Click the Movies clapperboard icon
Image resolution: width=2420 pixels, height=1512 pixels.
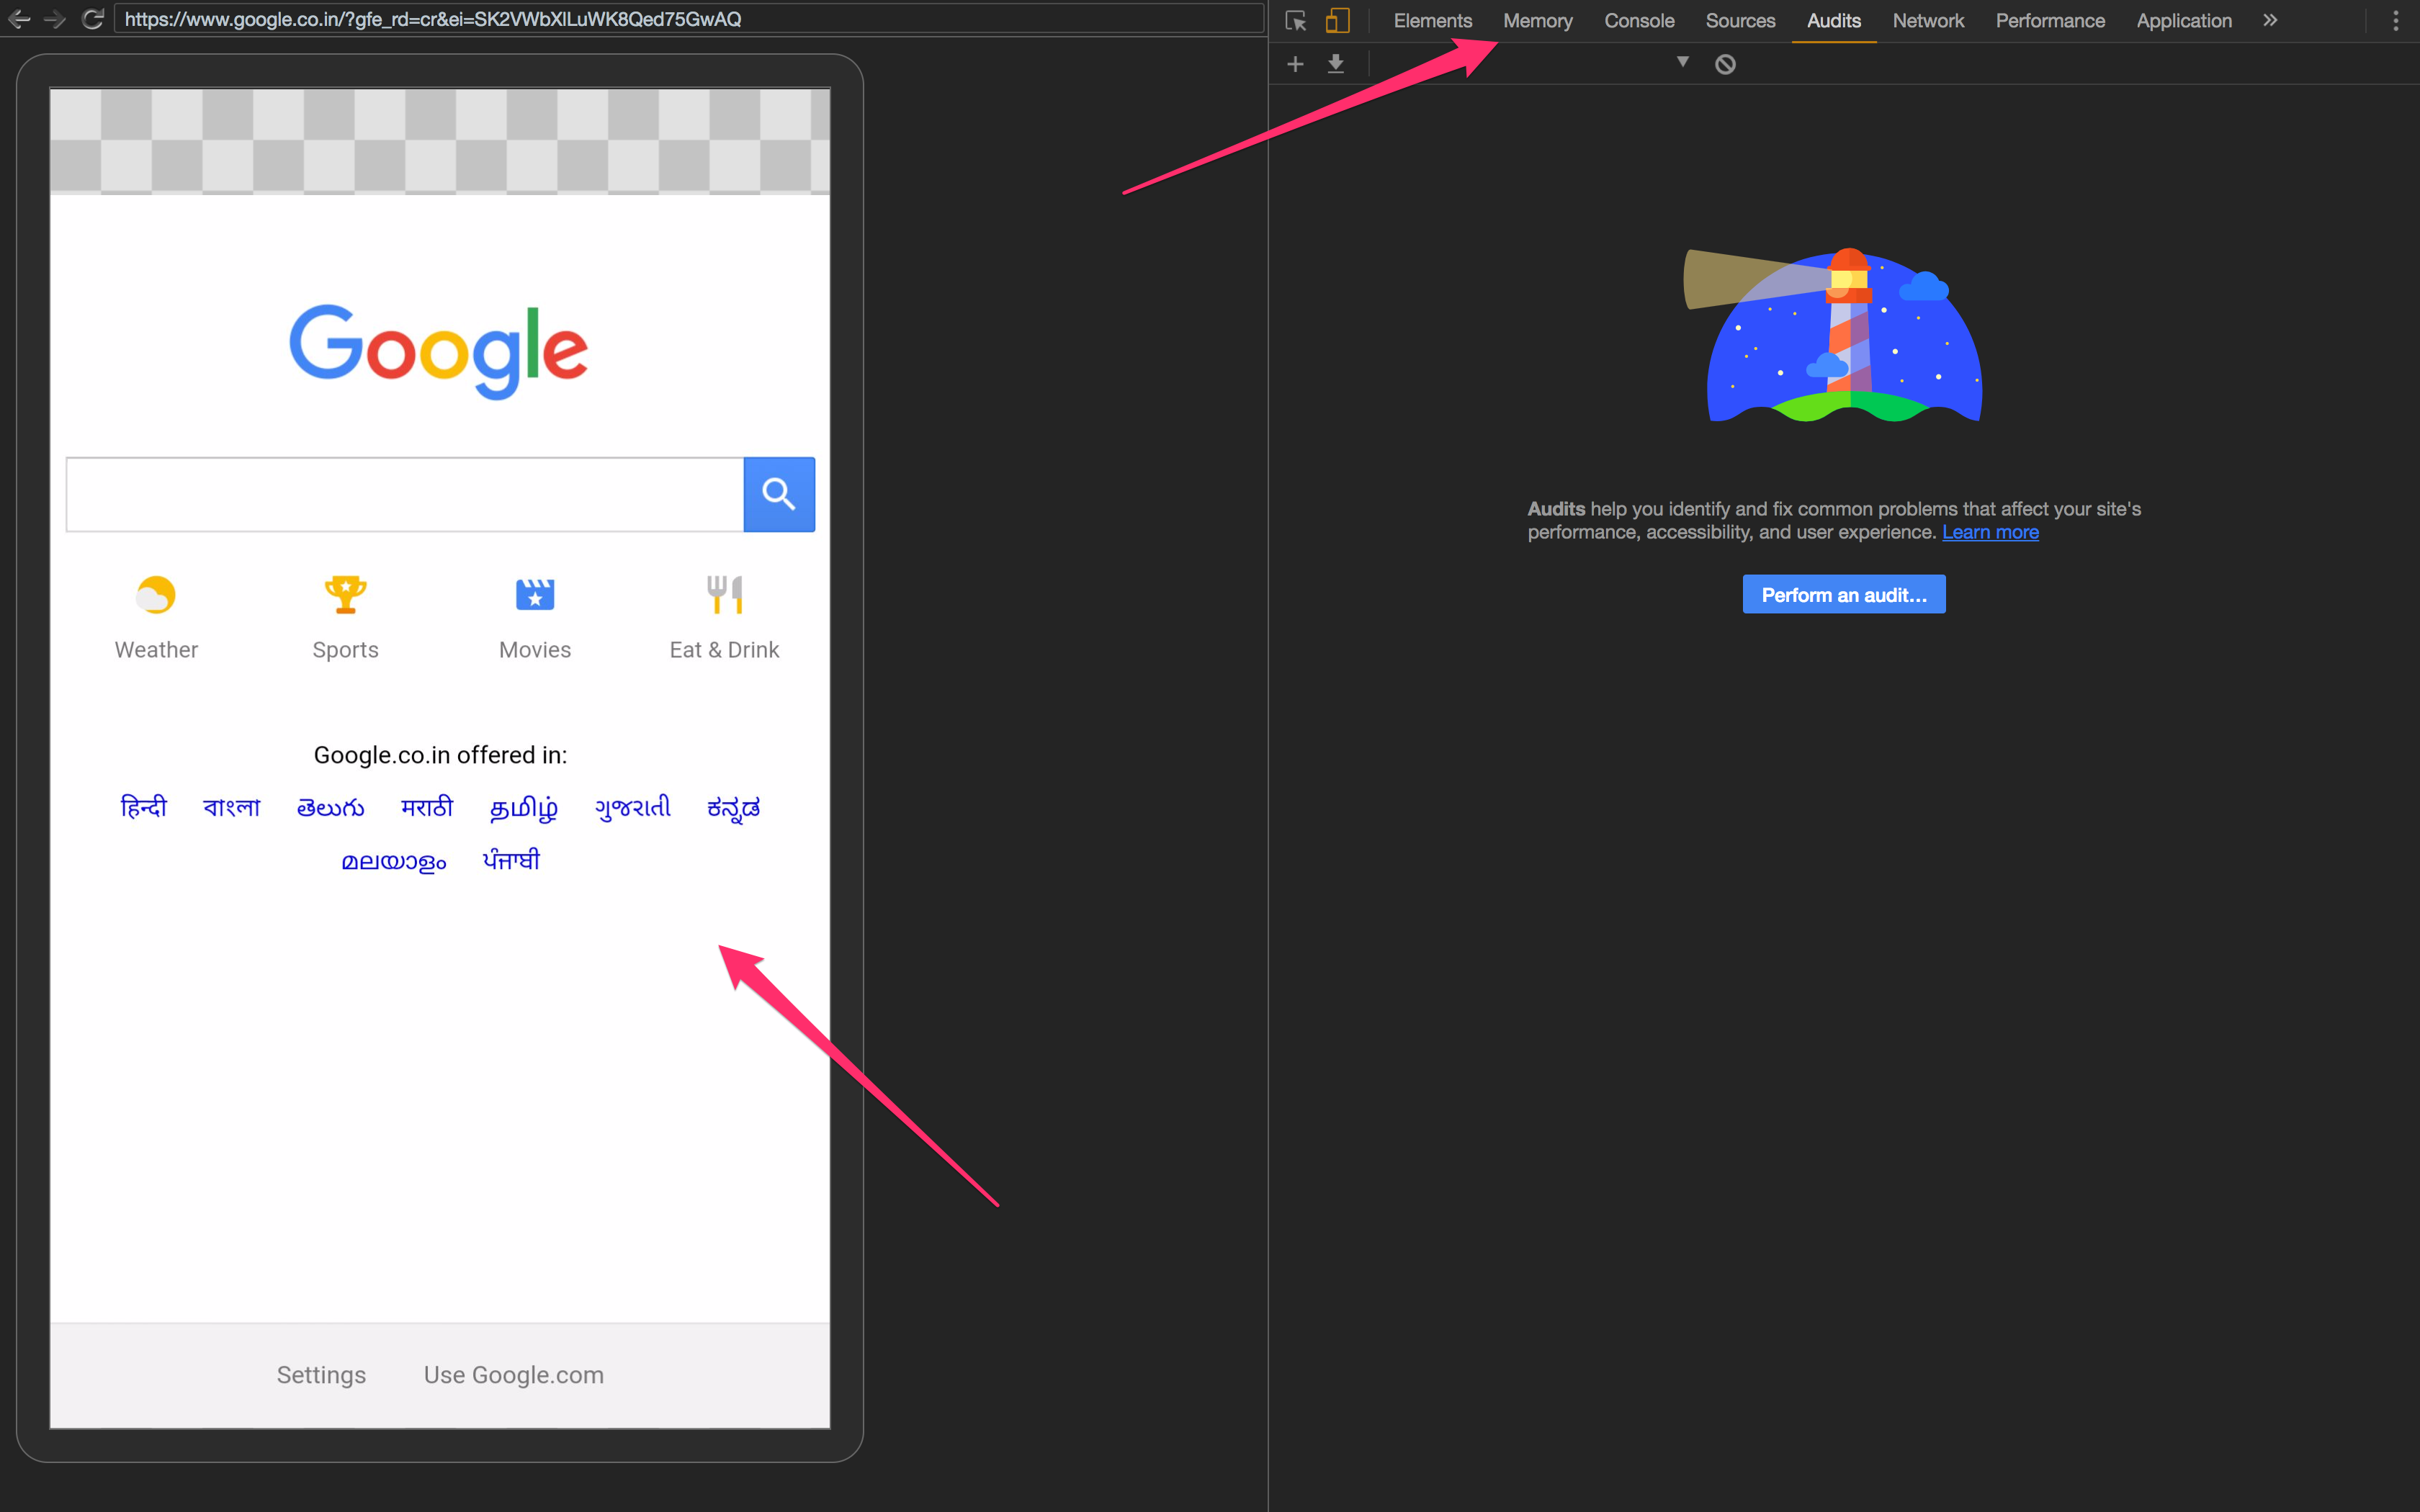point(535,595)
